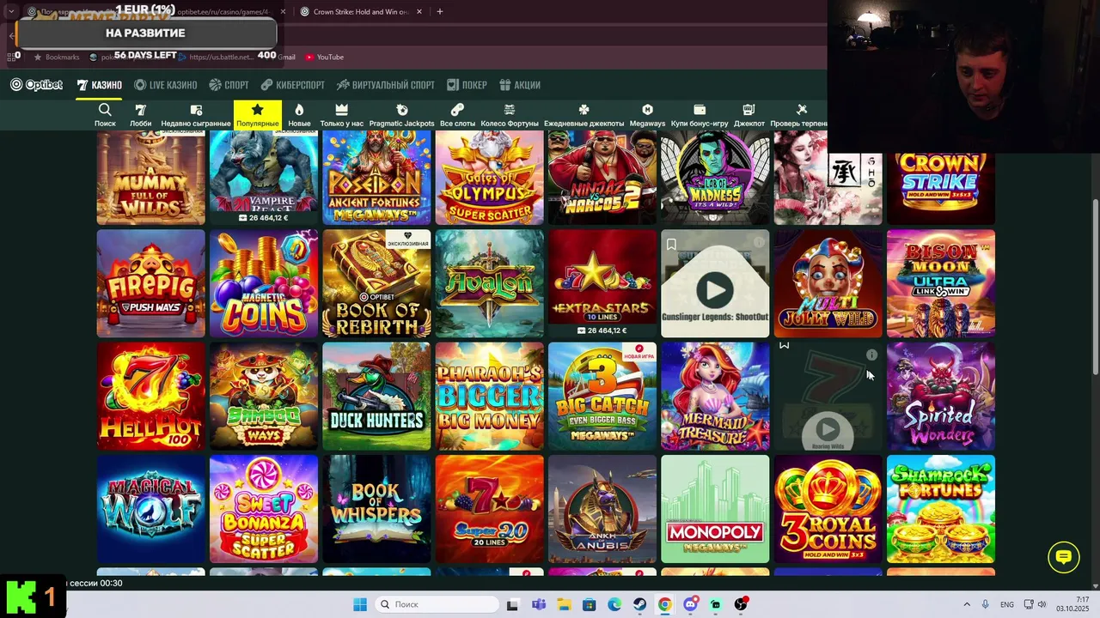Go to the LIVE КАЗИНО tab
Screen dimensions: 1100x618
pyautogui.click(x=166, y=85)
